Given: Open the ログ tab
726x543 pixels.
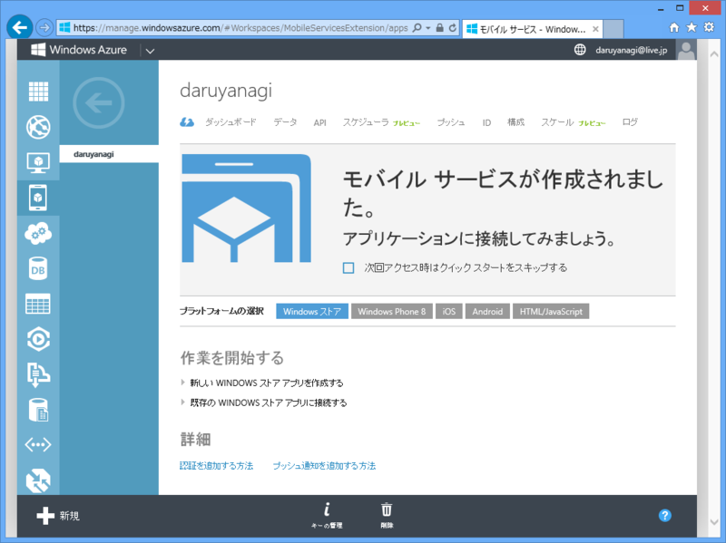Looking at the screenshot, I should pos(630,122).
